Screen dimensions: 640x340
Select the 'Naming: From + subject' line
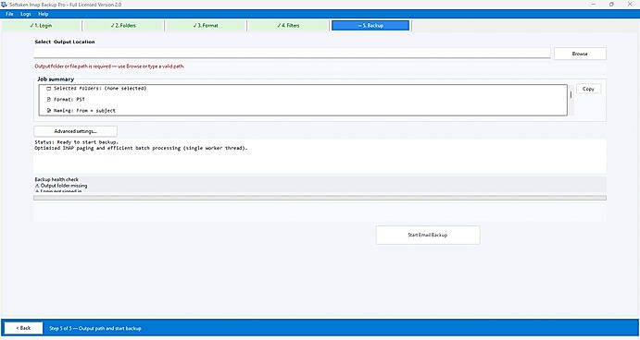click(x=84, y=110)
